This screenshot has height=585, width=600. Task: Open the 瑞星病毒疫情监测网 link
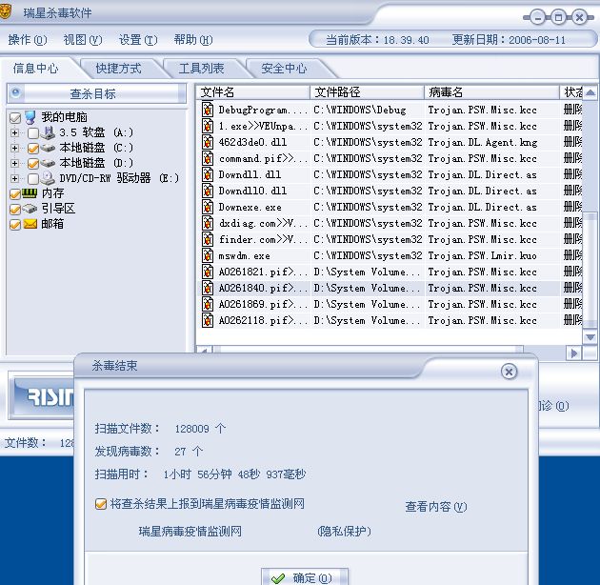190,532
